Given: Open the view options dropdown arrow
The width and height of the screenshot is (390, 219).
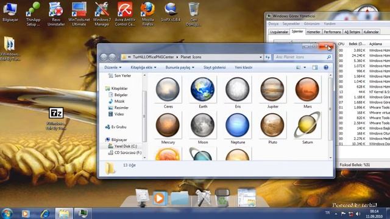Looking at the screenshot, I should point(305,68).
